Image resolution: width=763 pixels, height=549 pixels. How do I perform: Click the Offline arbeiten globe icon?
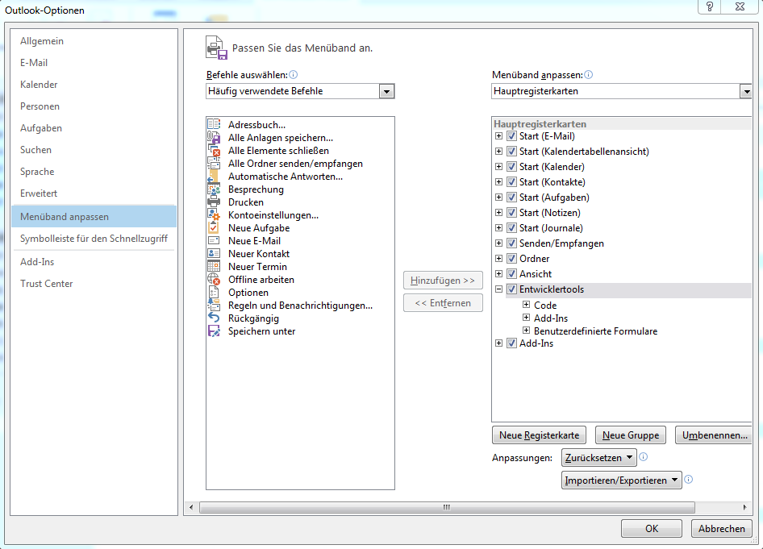click(214, 280)
